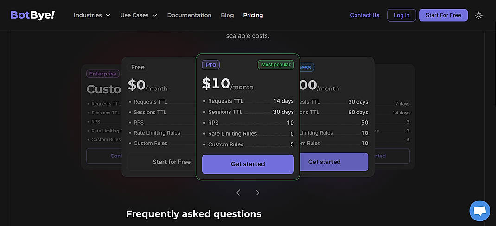Click the $10/month price
The height and width of the screenshot is (226, 496).
[228, 84]
